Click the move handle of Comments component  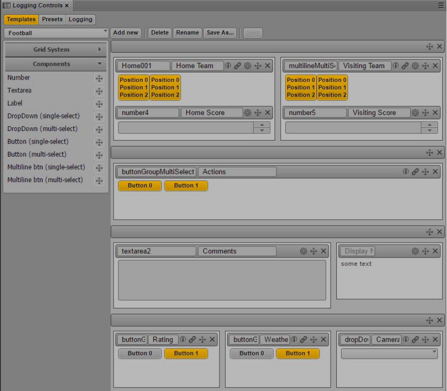pos(314,251)
